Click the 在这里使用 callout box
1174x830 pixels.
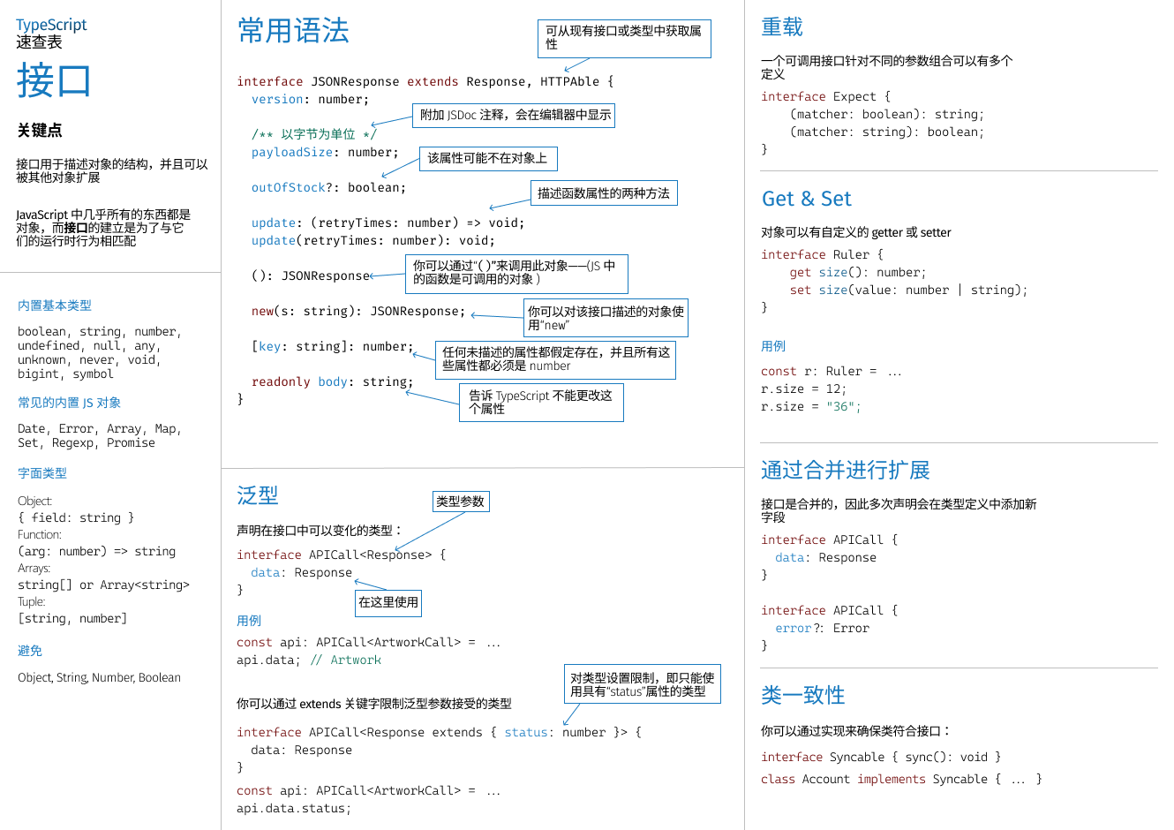click(x=388, y=602)
